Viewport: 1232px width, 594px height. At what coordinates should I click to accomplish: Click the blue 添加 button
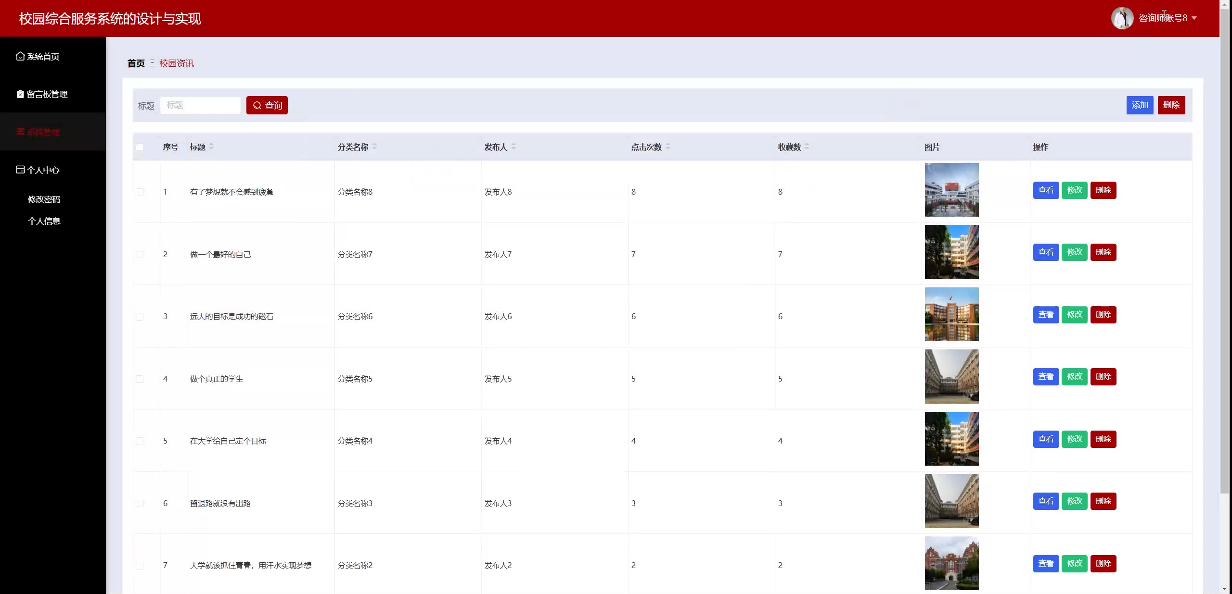[1140, 105]
